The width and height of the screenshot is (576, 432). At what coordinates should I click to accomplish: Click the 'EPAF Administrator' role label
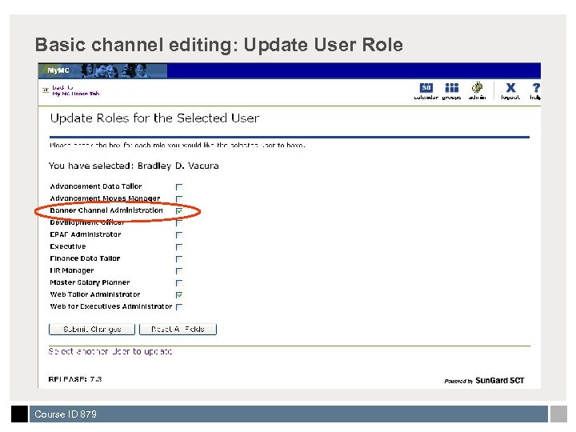[x=86, y=234]
